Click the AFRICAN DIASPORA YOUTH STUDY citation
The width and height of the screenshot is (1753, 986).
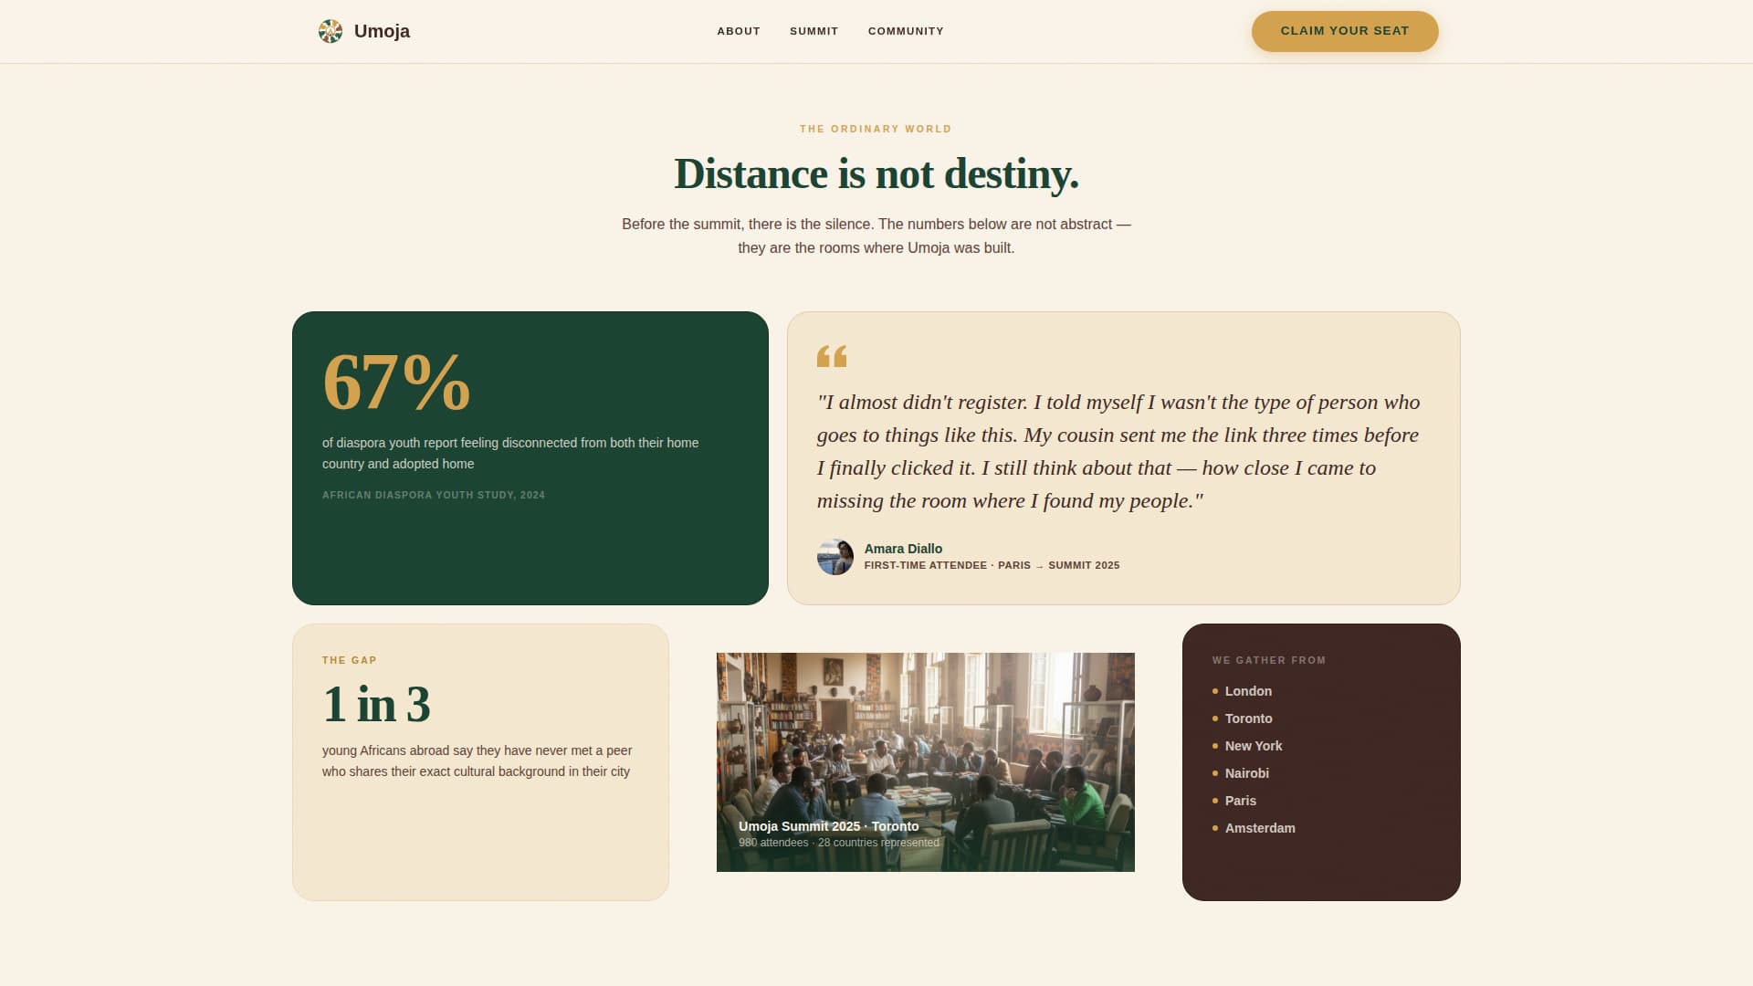[x=433, y=495]
